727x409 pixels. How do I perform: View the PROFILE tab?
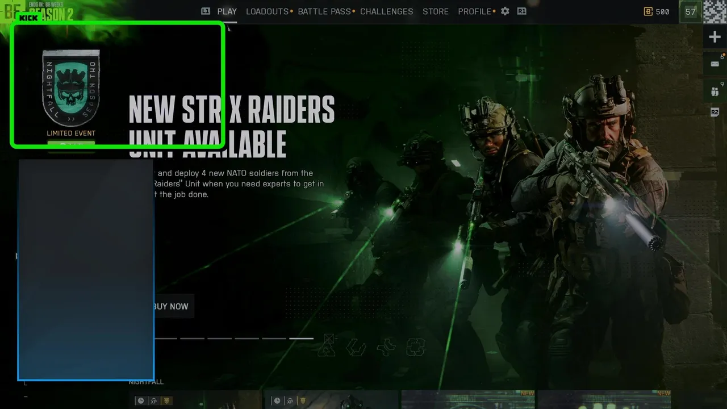pyautogui.click(x=475, y=11)
